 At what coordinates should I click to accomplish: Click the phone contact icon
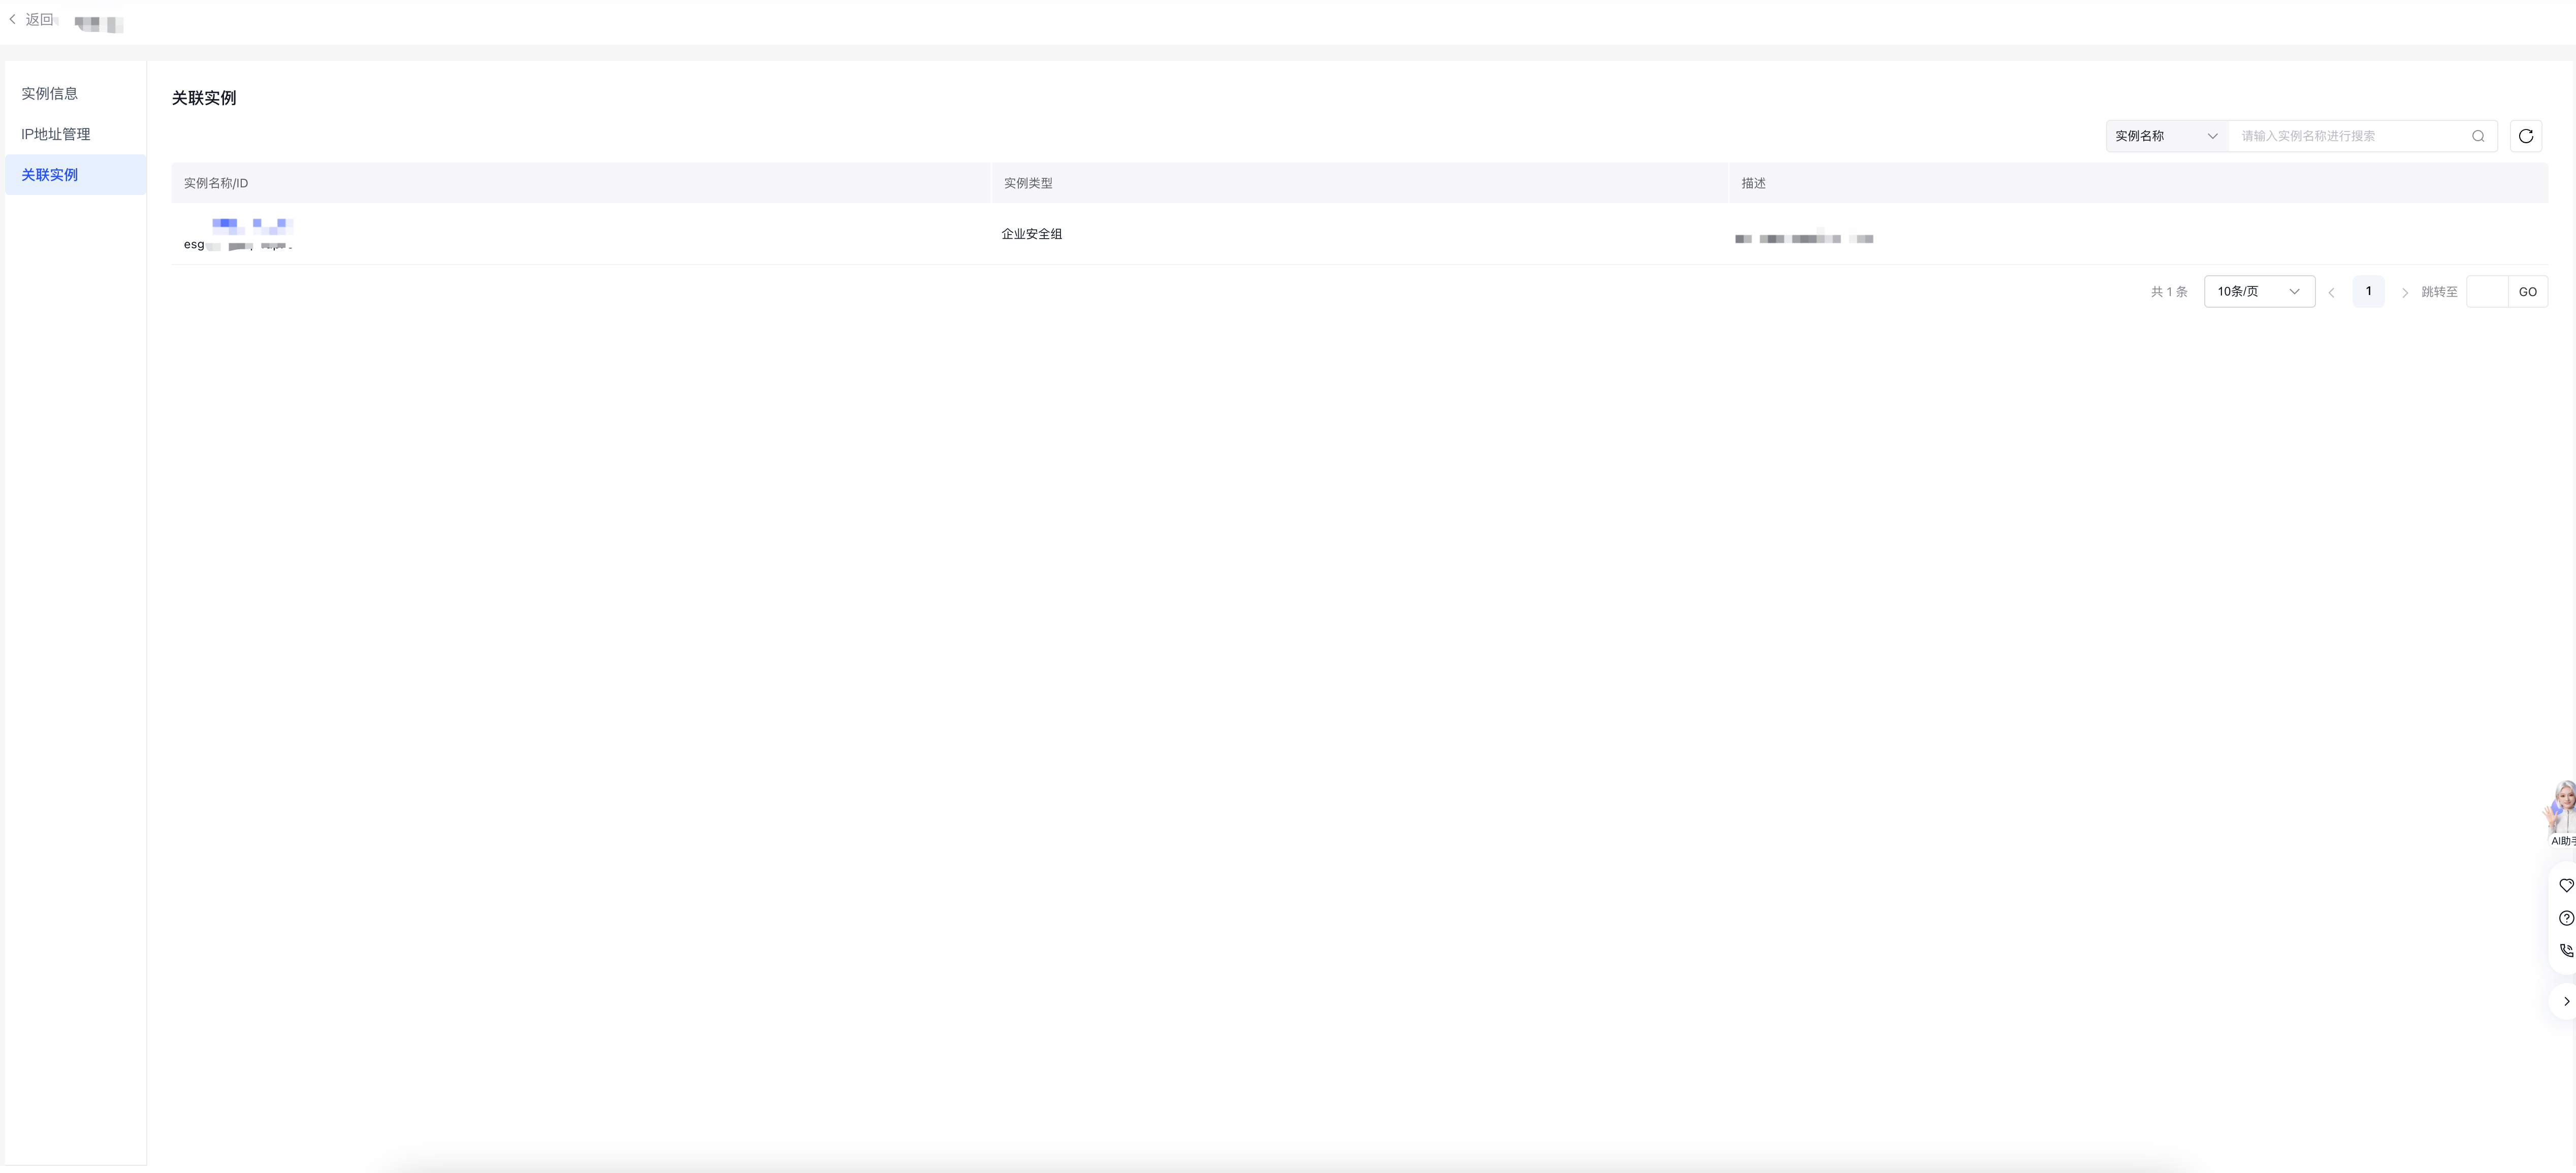click(2565, 951)
